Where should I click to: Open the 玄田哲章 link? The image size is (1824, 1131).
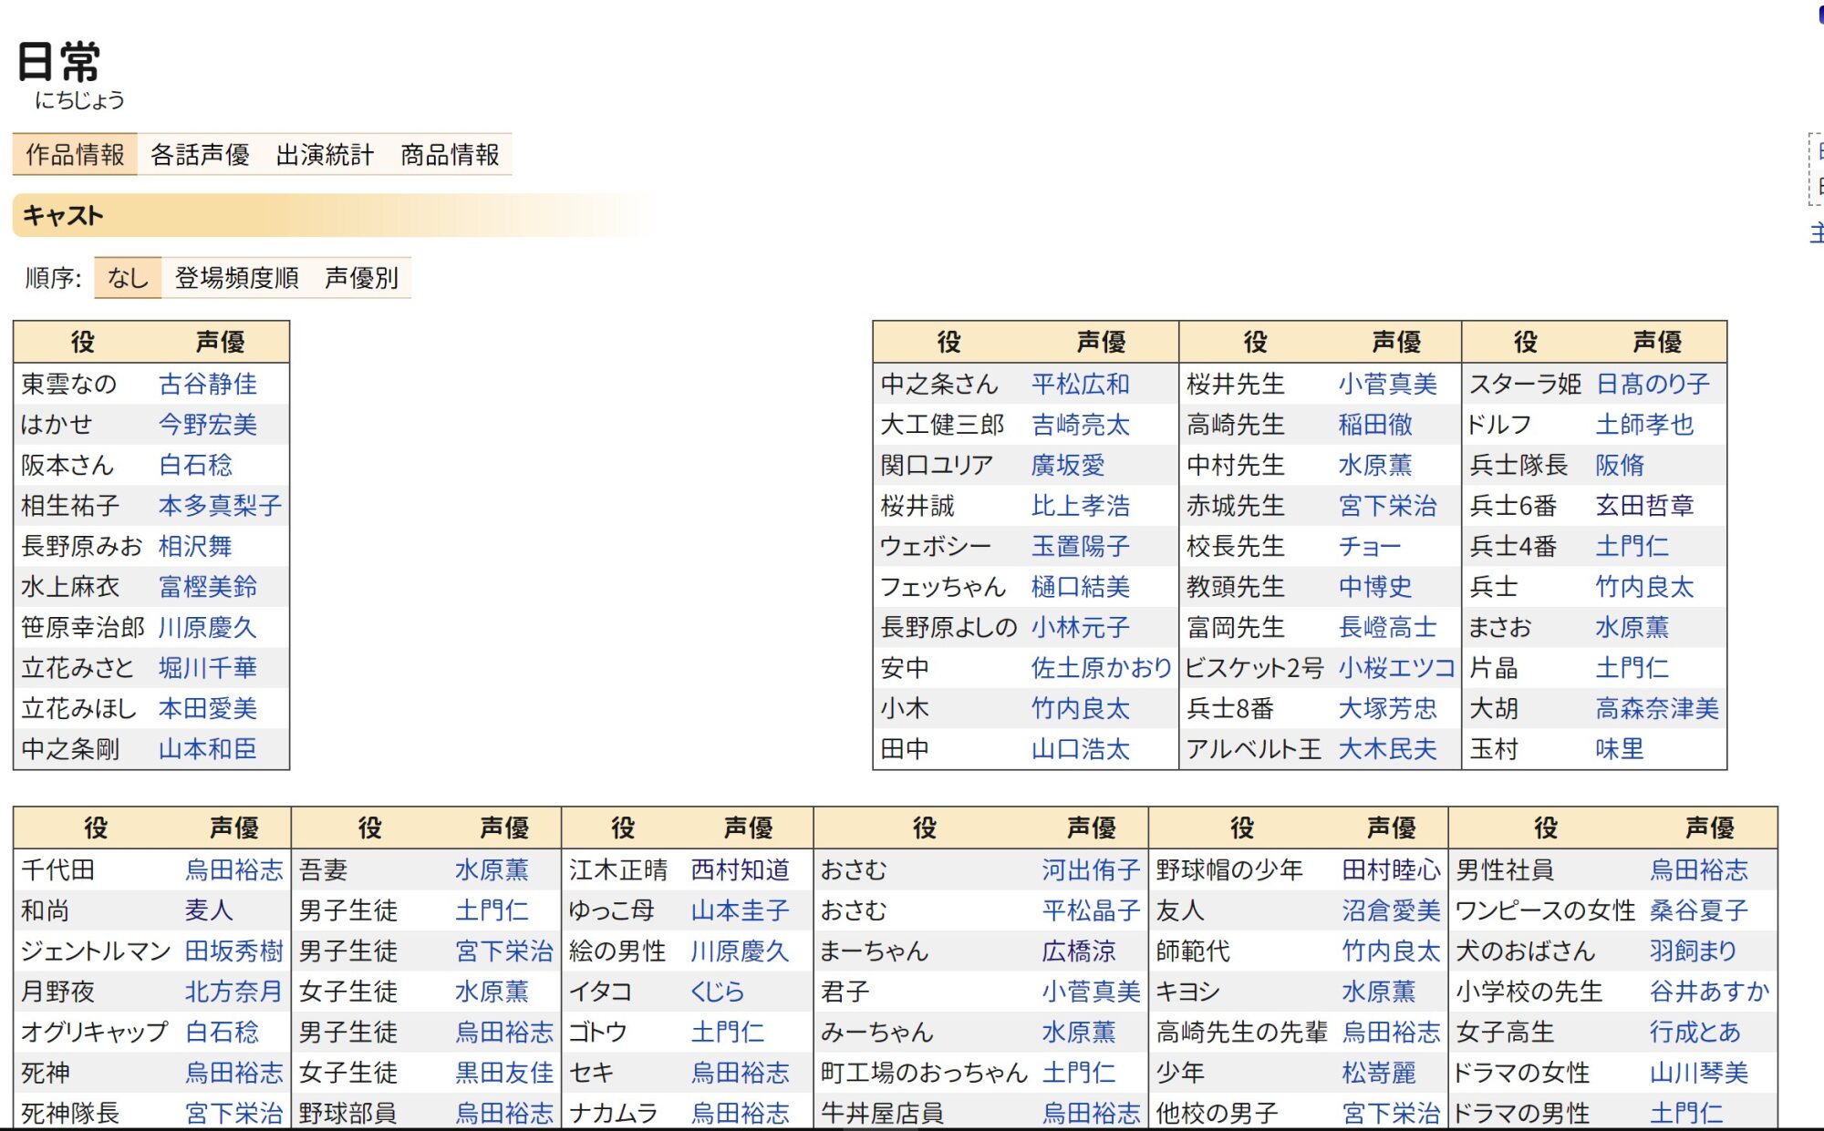[x=1645, y=506]
